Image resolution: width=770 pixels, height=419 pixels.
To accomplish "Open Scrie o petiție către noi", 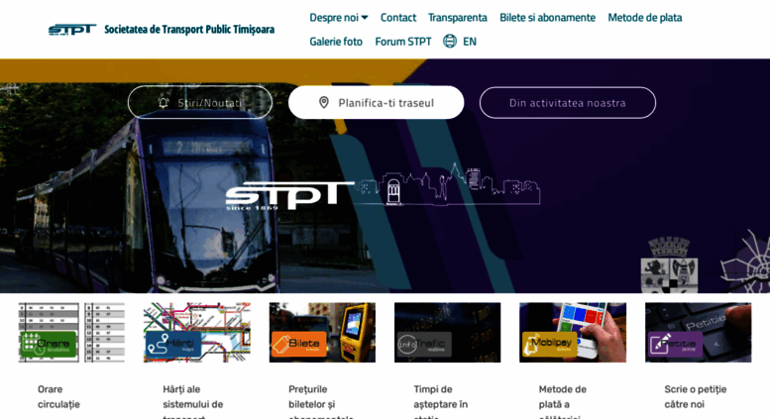I will 696,397.
